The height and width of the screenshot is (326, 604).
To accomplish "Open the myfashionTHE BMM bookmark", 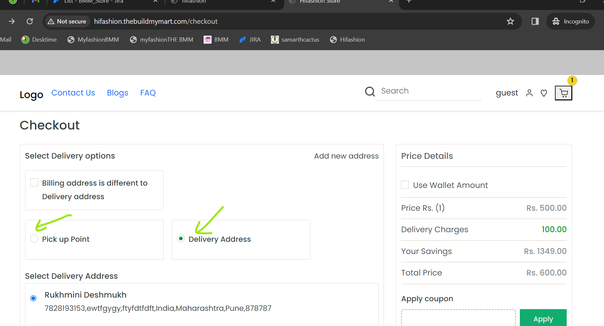I will tap(161, 40).
